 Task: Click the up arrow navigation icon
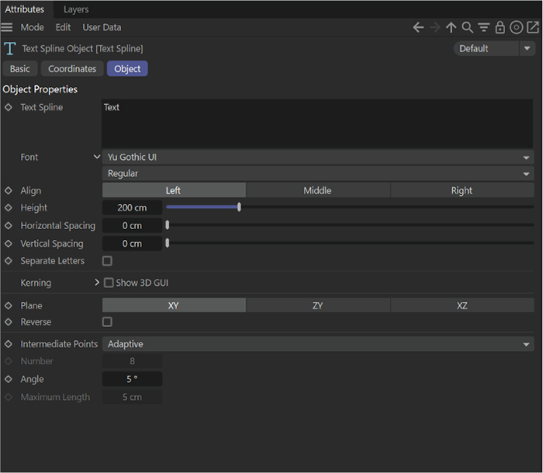click(451, 27)
